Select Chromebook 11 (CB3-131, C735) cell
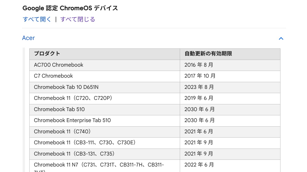307x172 pixels. pos(105,154)
